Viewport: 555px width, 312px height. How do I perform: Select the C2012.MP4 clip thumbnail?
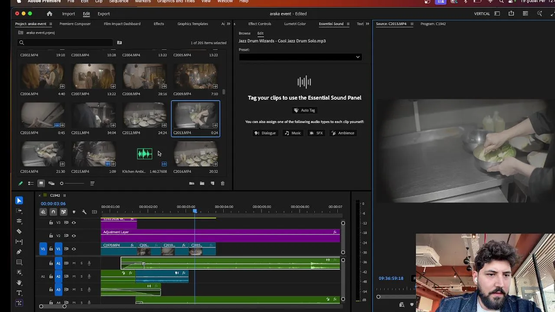tap(144, 115)
